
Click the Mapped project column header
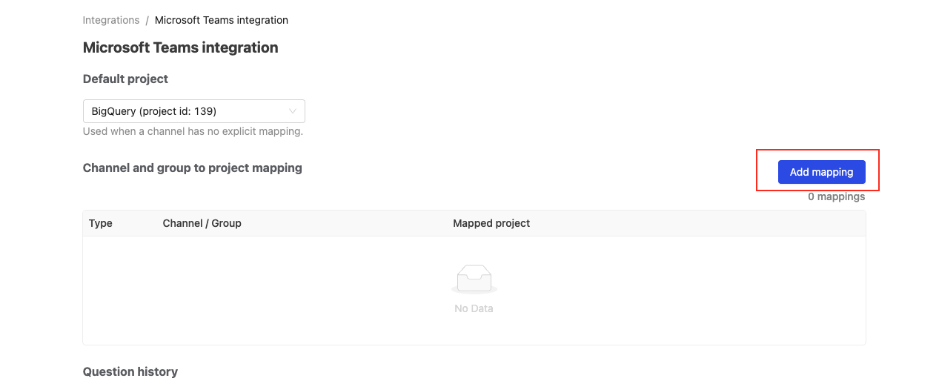[x=491, y=223]
